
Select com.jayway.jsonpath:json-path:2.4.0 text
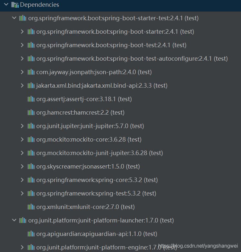(x=94, y=72)
